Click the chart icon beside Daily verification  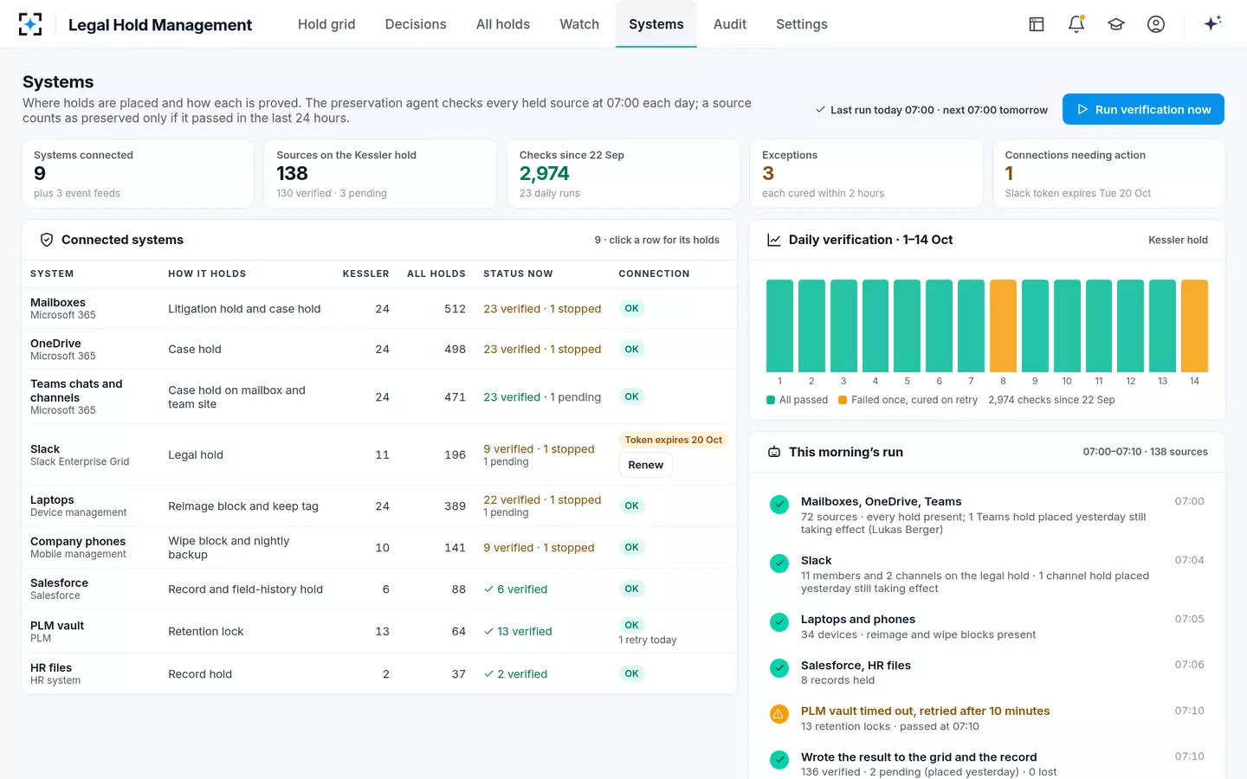(x=774, y=240)
